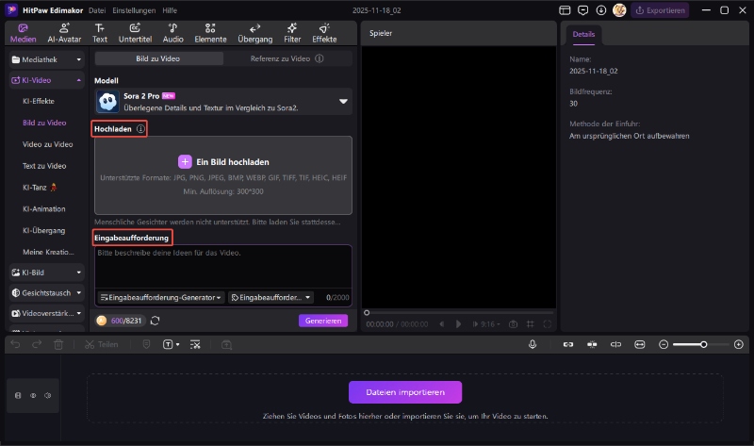Viewport: 754px width, 446px height.
Task: Click the layout switch icon in title bar
Action: click(x=565, y=10)
